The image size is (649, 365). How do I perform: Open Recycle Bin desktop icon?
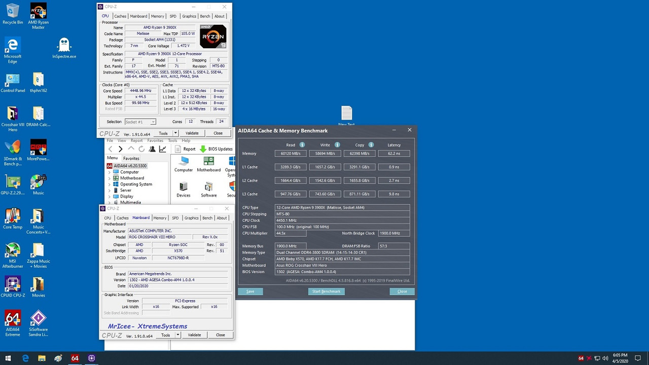coord(13,14)
